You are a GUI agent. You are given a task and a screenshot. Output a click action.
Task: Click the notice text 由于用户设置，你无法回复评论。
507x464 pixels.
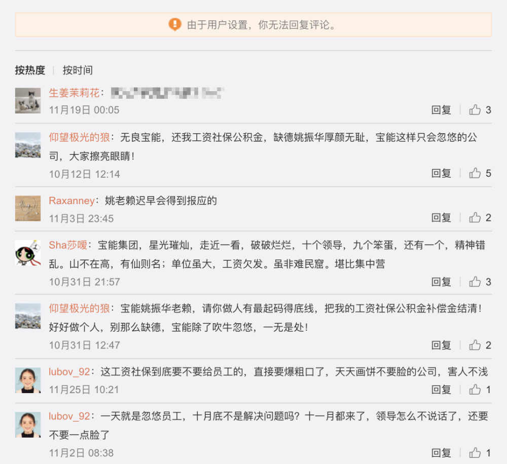pos(262,25)
